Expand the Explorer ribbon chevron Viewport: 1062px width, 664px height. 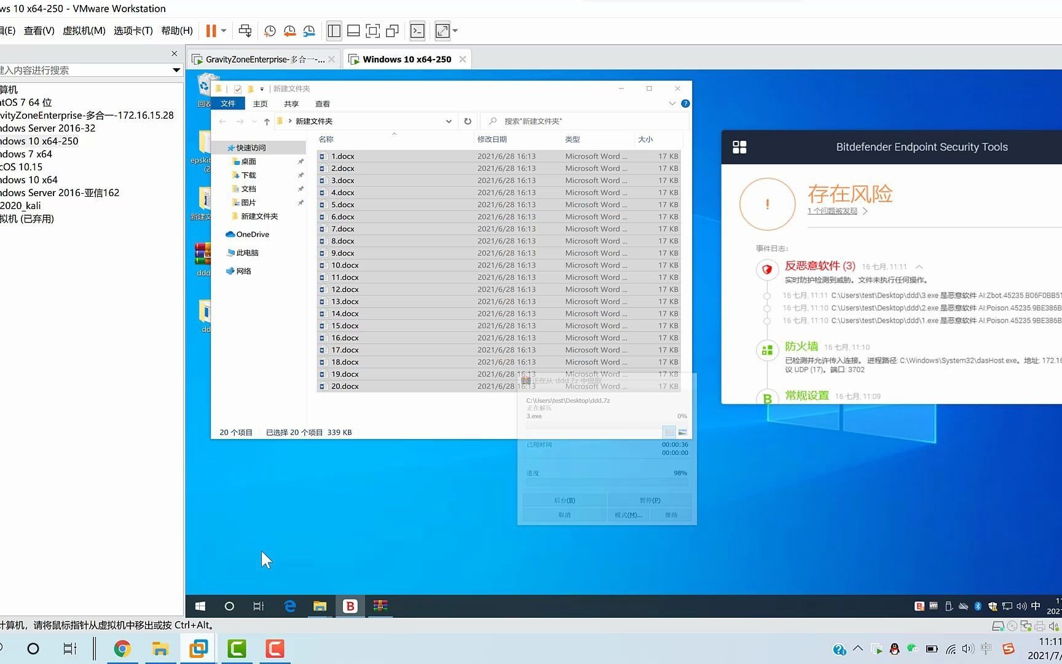672,103
